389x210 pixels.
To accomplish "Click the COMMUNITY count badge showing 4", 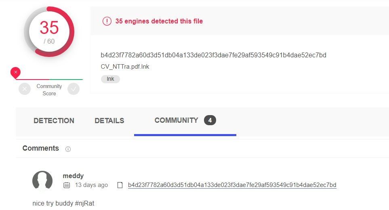I will coord(210,120).
